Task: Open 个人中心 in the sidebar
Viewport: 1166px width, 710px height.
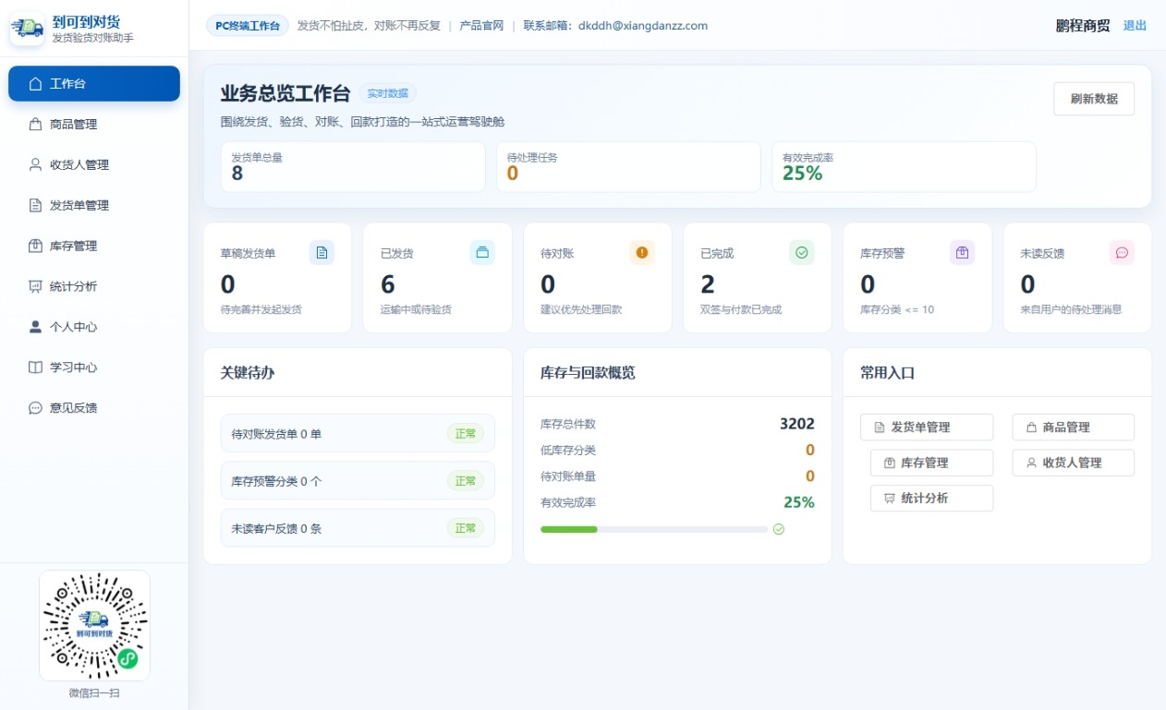Action: [x=94, y=327]
